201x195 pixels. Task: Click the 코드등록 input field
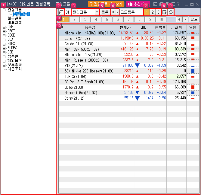point(131,12)
